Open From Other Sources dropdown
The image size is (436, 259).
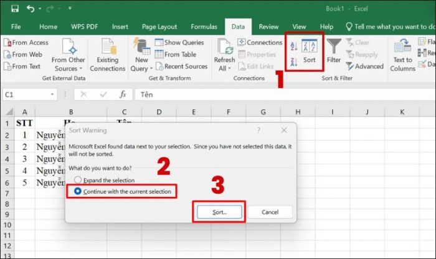(68, 55)
